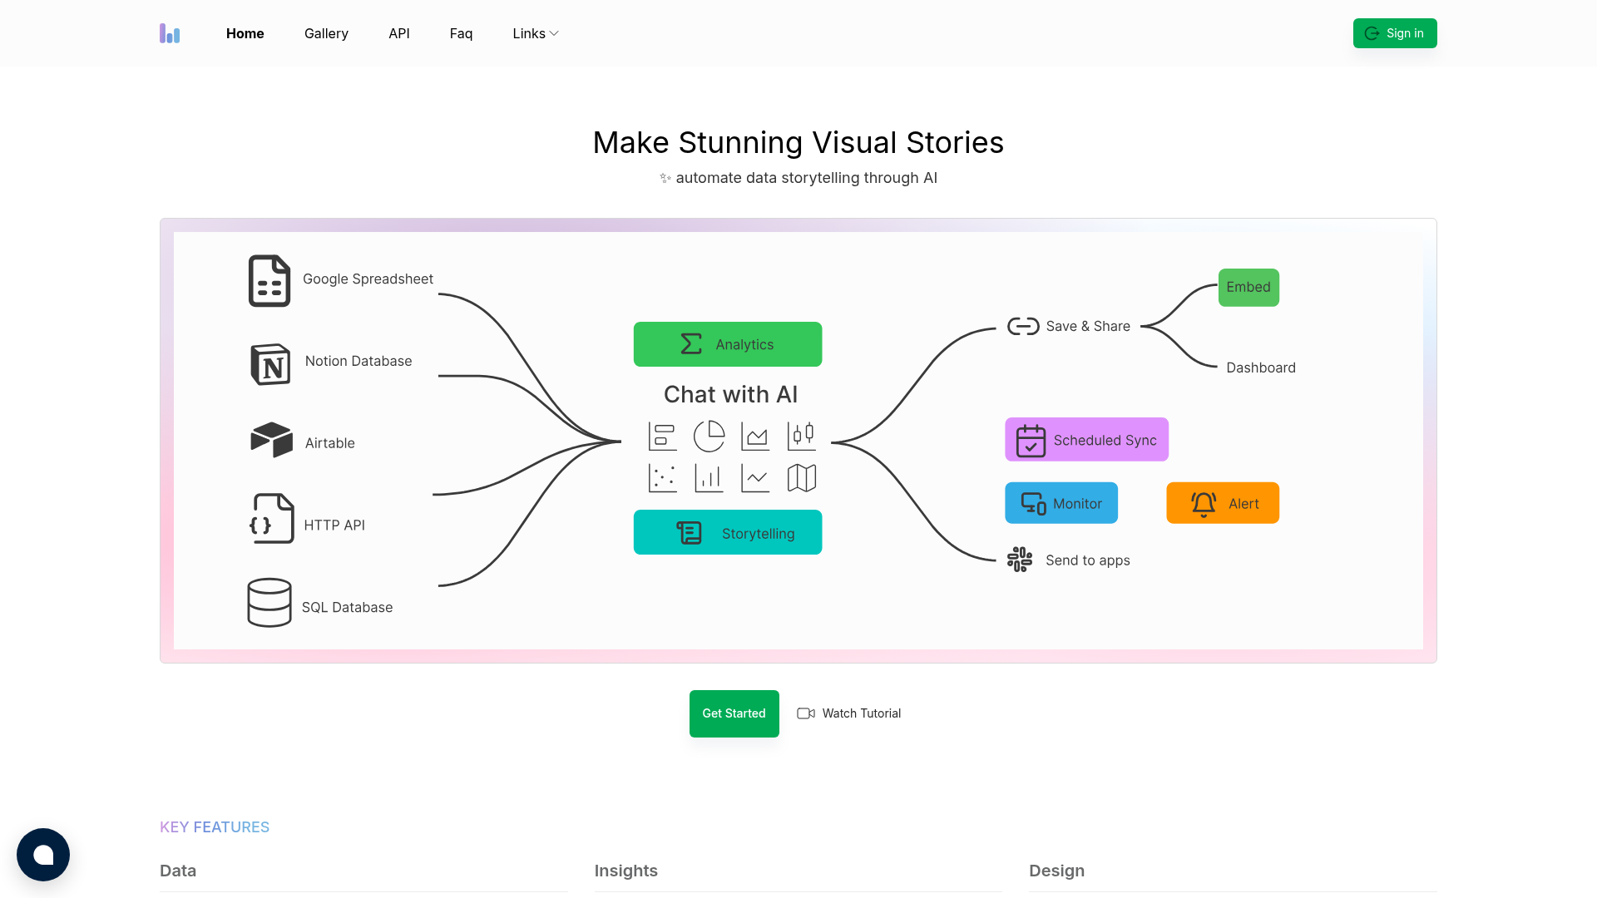Click the Google Spreadsheet file icon
This screenshot has width=1597, height=898.
pyautogui.click(x=269, y=281)
